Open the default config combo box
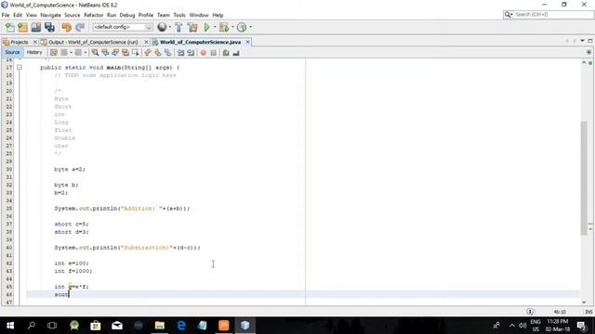The image size is (595, 334). (122, 27)
